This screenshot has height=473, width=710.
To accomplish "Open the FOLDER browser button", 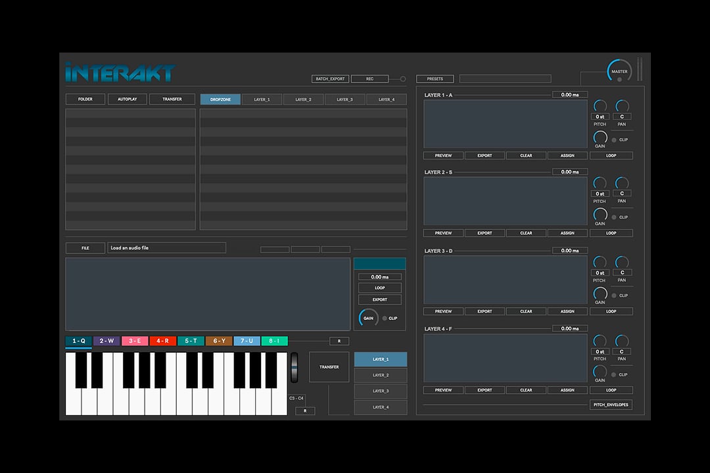I will 85,99.
